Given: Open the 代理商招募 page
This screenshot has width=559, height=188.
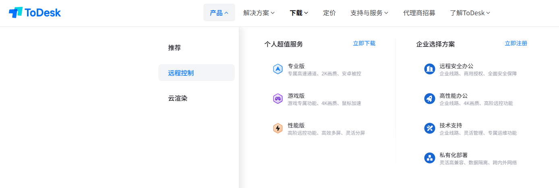Looking at the screenshot, I should point(419,13).
